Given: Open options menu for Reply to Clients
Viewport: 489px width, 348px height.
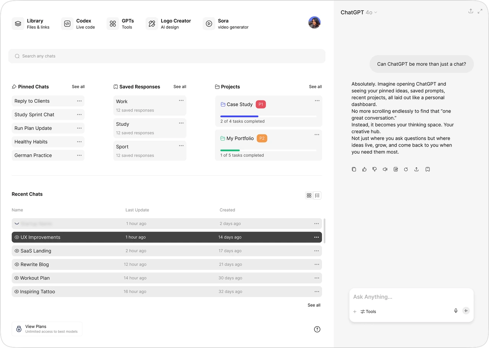Looking at the screenshot, I should tap(79, 101).
